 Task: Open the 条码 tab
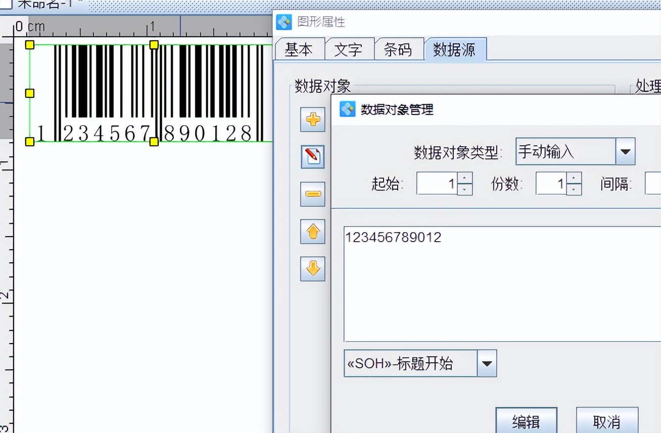(399, 48)
